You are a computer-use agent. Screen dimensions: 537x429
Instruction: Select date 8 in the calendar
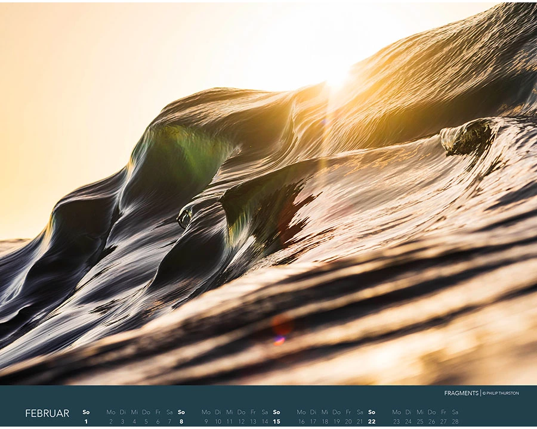pos(181,422)
